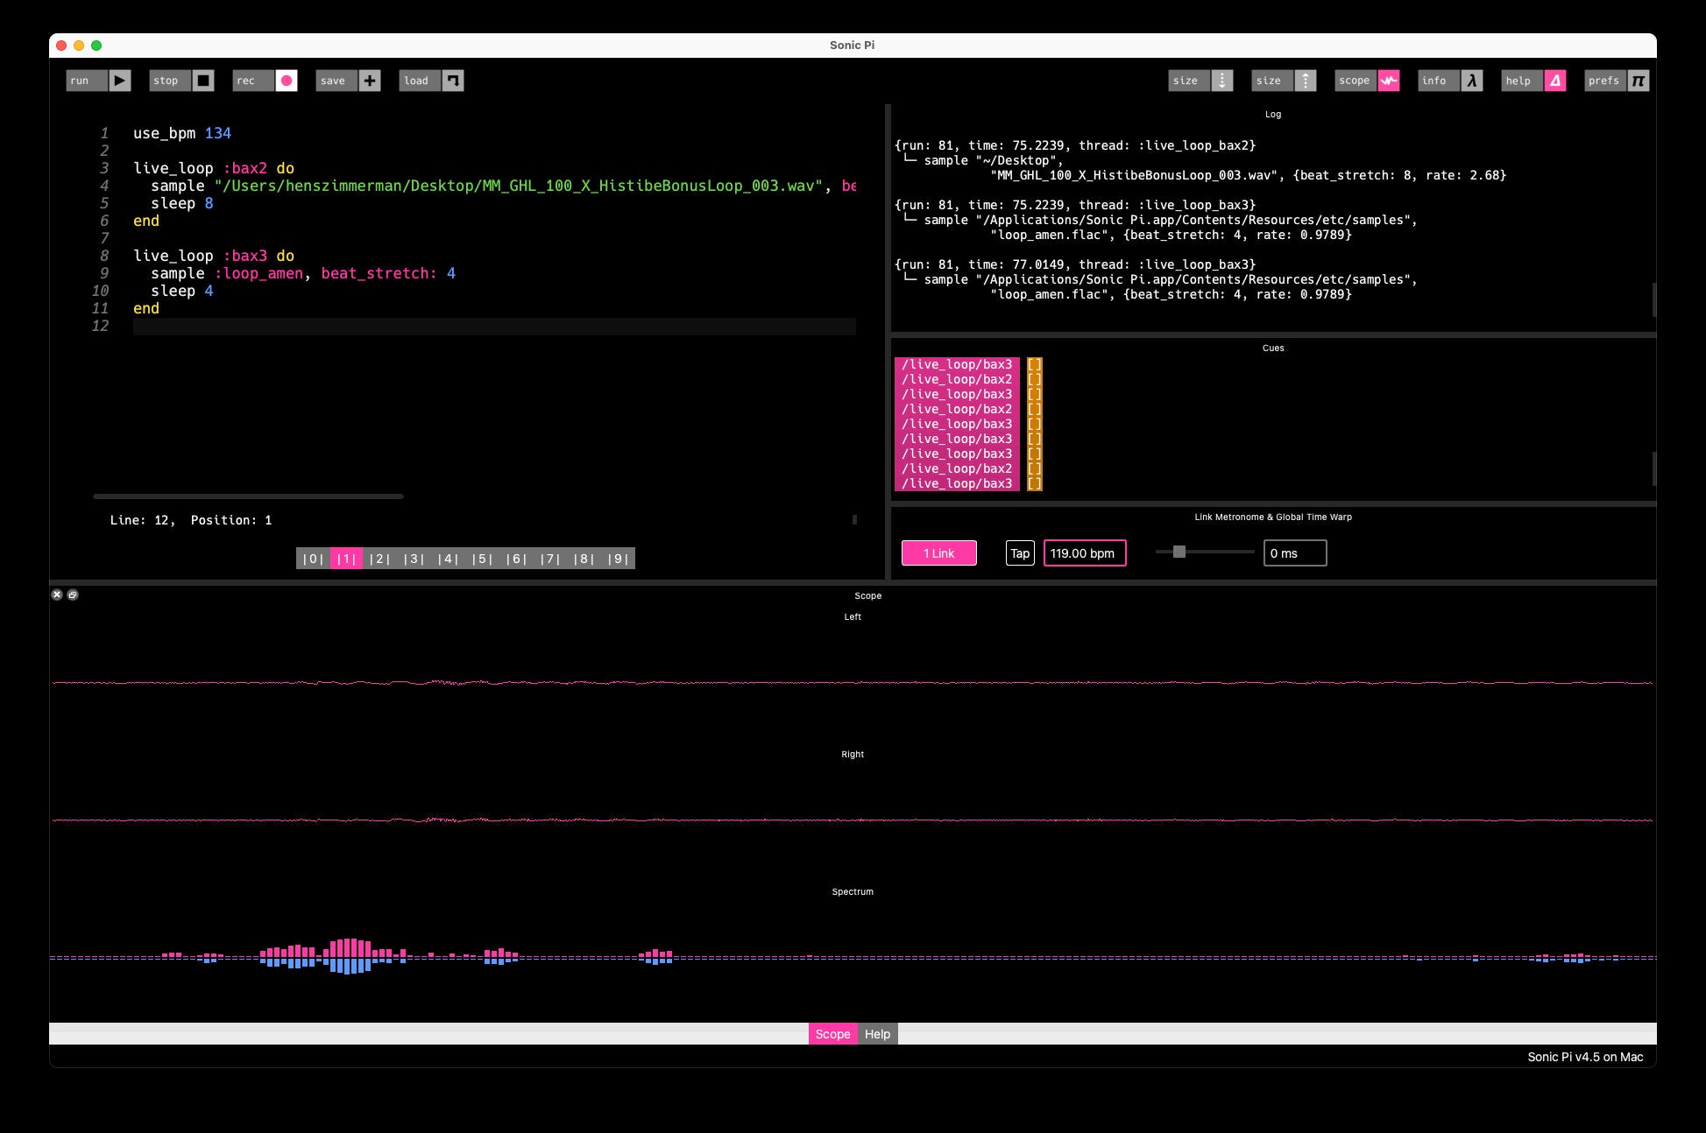Click the Spectrum analyzer bars
This screenshot has width=1706, height=1133.
(x=853, y=957)
